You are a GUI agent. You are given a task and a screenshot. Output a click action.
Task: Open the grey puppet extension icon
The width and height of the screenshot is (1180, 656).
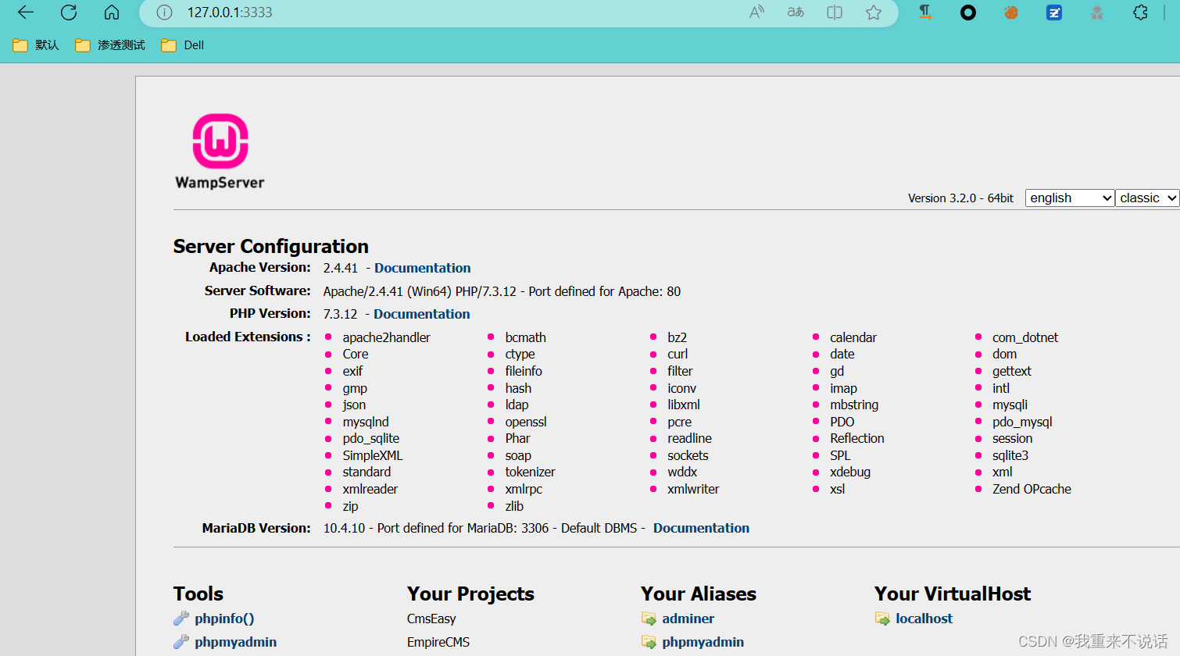(x=1097, y=12)
